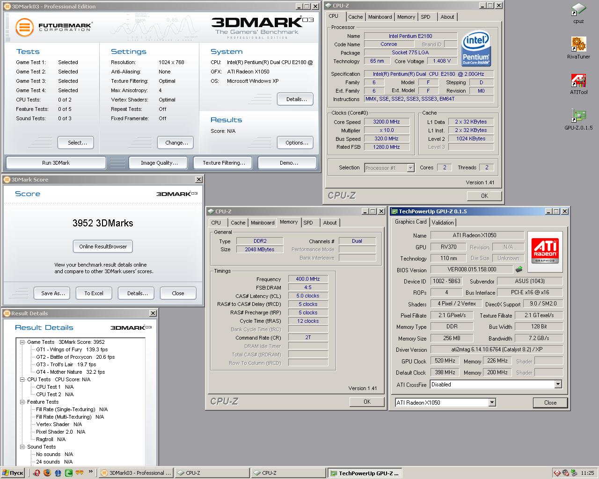The height and width of the screenshot is (479, 599).
Task: Open the cpuz desktop shortcut icon
Action: tap(578, 9)
